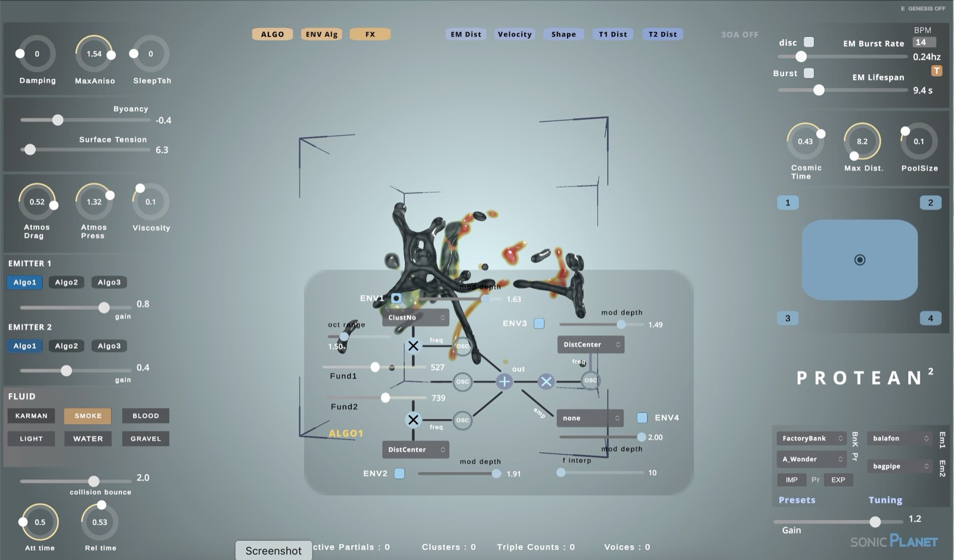Choose the KARMAN fluid type
The width and height of the screenshot is (954, 560).
(31, 416)
